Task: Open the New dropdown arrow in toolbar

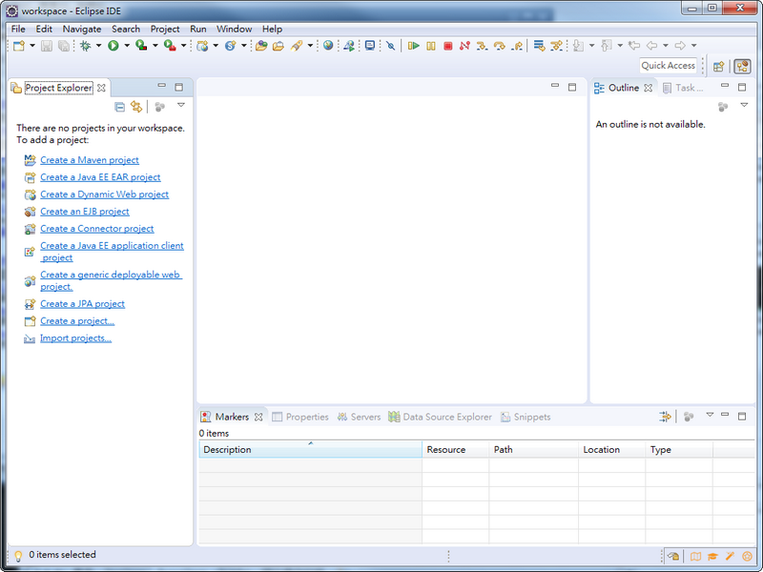Action: [32, 46]
